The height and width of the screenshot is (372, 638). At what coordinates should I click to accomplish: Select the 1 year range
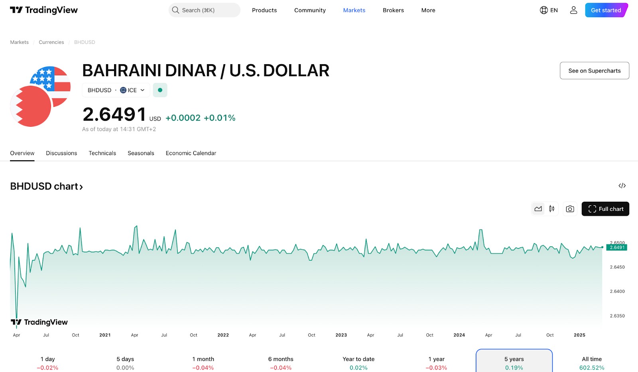pos(436,363)
